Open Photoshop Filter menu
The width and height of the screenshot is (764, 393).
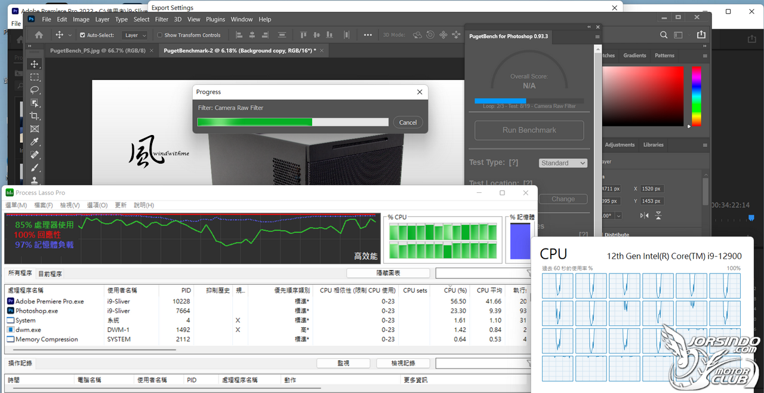click(162, 19)
